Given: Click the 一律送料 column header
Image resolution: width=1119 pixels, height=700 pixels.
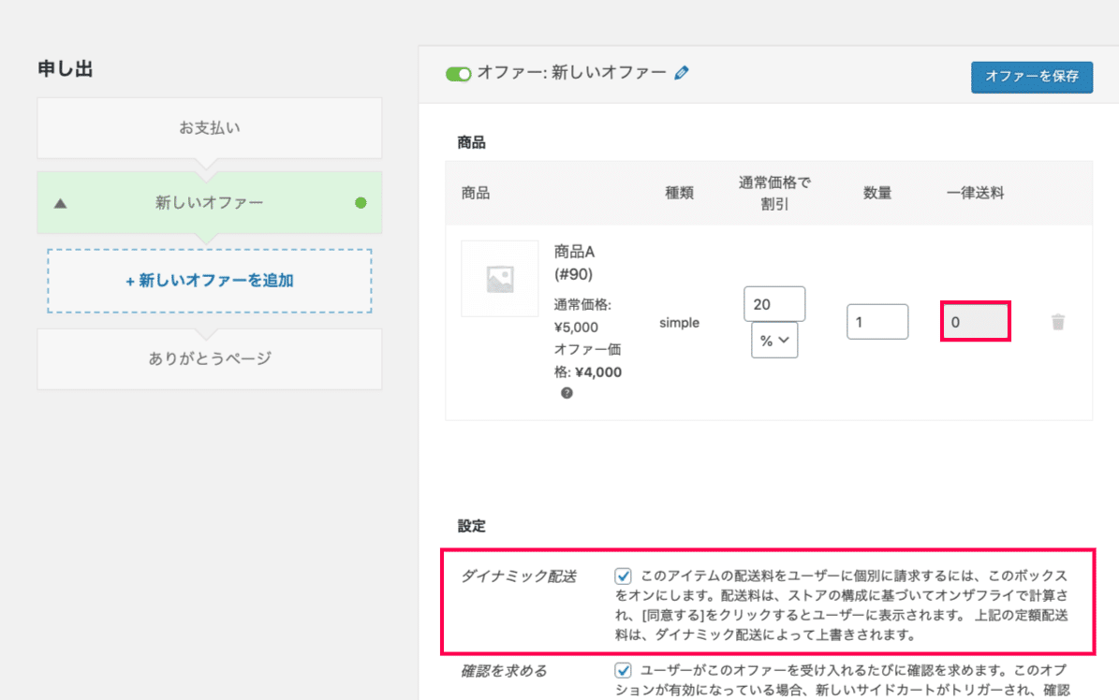Looking at the screenshot, I should click(x=975, y=193).
